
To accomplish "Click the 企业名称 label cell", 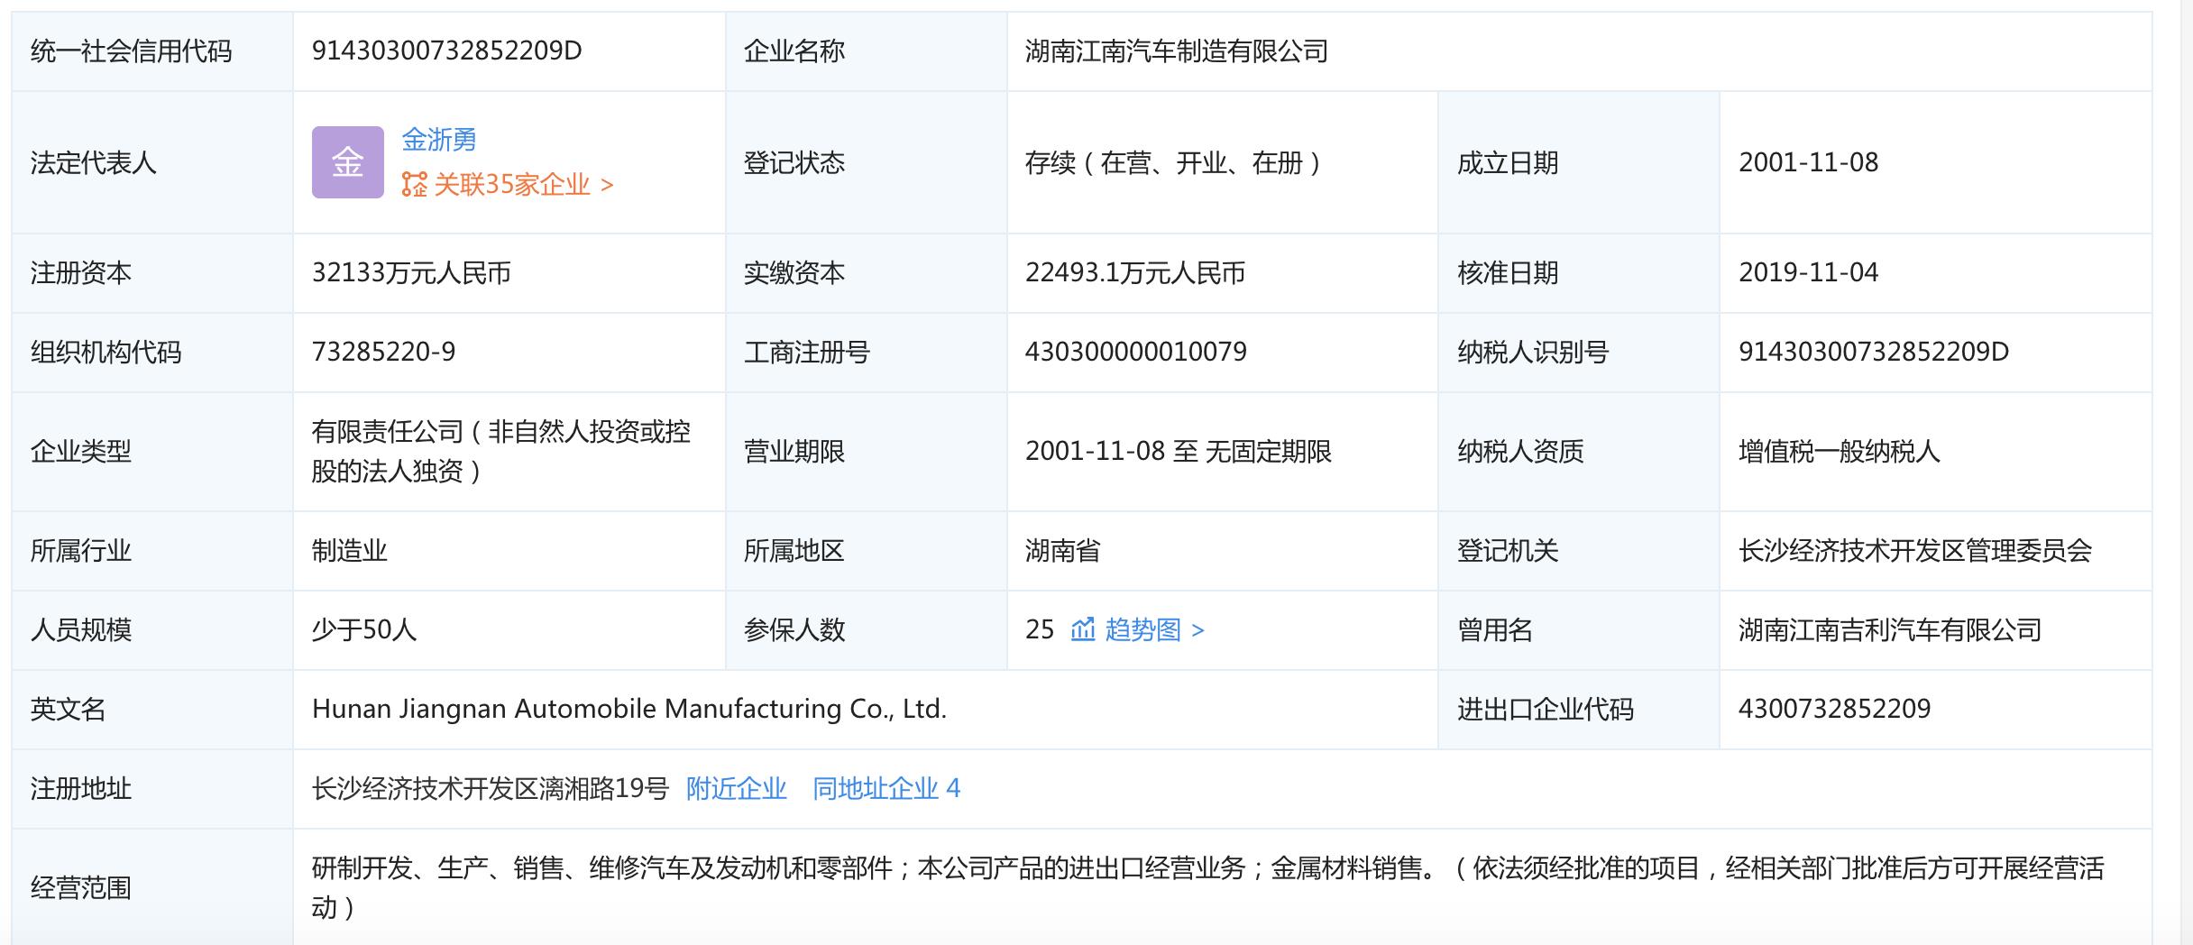I will click(x=867, y=51).
